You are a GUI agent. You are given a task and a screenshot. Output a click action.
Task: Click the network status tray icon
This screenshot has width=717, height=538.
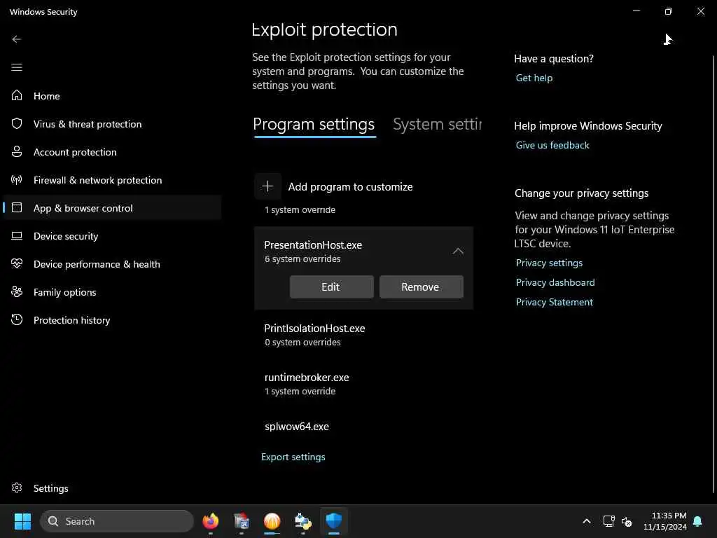click(x=608, y=521)
